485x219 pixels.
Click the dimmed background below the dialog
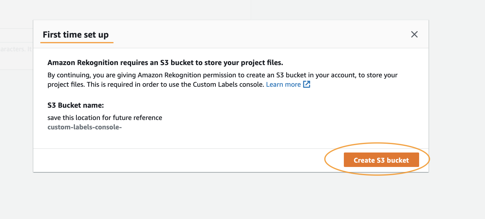(231, 195)
